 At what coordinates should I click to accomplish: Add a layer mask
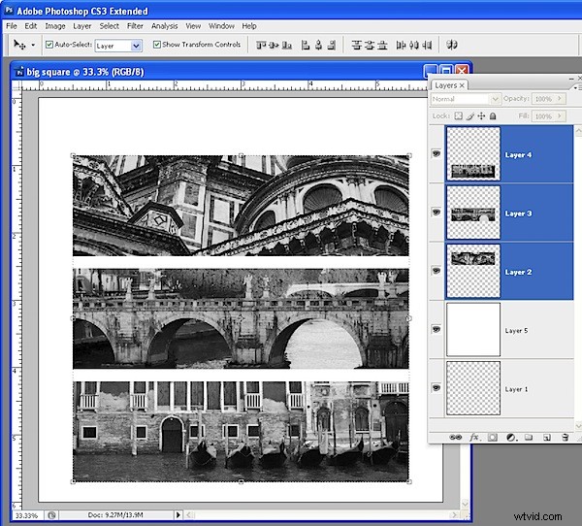(492, 438)
